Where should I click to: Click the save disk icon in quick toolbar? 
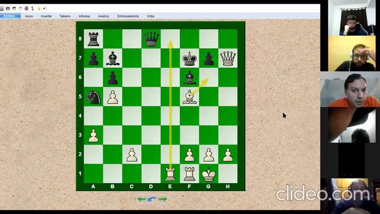tap(8, 8)
